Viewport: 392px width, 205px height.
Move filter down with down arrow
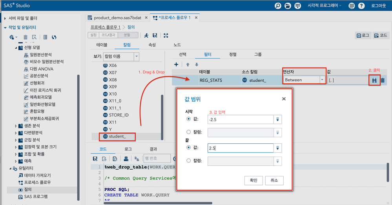[x=197, y=64]
